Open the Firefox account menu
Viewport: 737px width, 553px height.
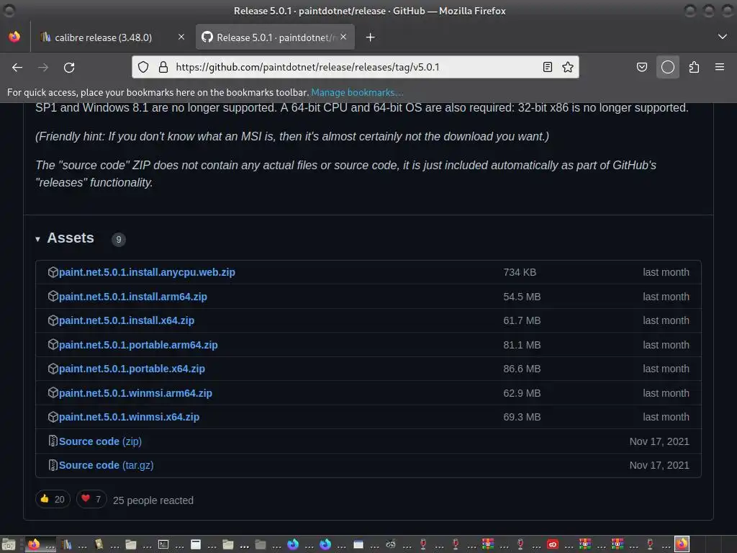pos(668,67)
